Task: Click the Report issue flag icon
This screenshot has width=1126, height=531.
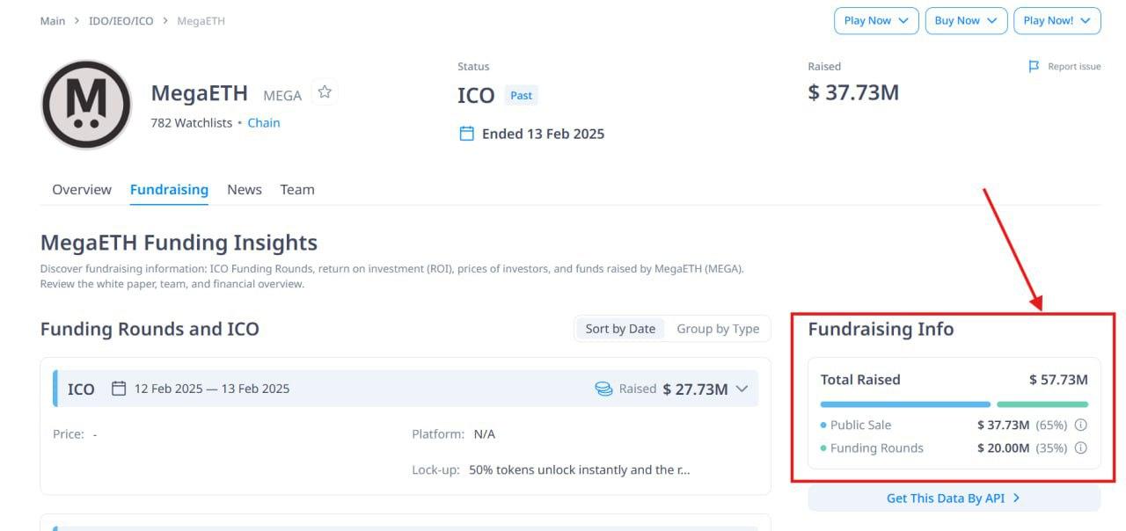Action: click(1034, 67)
